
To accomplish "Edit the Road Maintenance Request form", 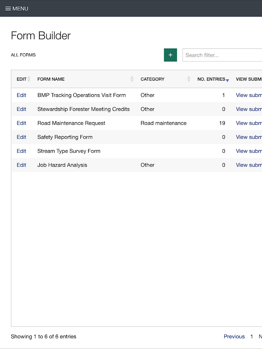I will (21, 123).
